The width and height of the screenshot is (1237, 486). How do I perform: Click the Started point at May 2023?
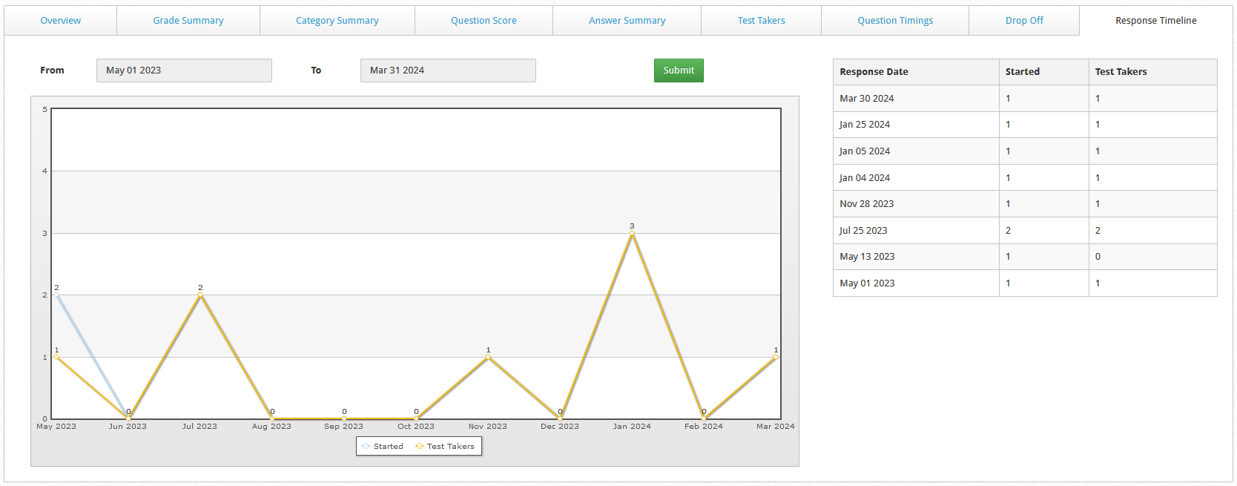point(56,295)
